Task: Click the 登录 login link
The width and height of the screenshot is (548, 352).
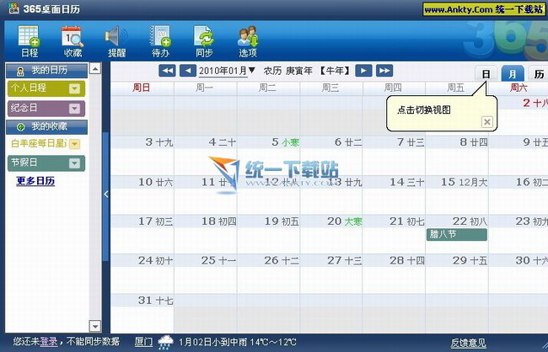Action: pyautogui.click(x=48, y=342)
